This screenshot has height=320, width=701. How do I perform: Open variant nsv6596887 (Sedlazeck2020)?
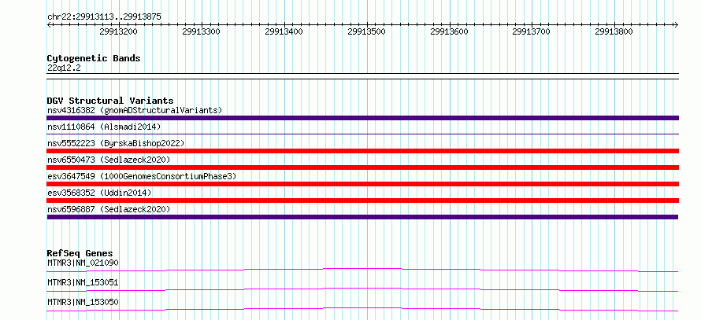coord(109,209)
